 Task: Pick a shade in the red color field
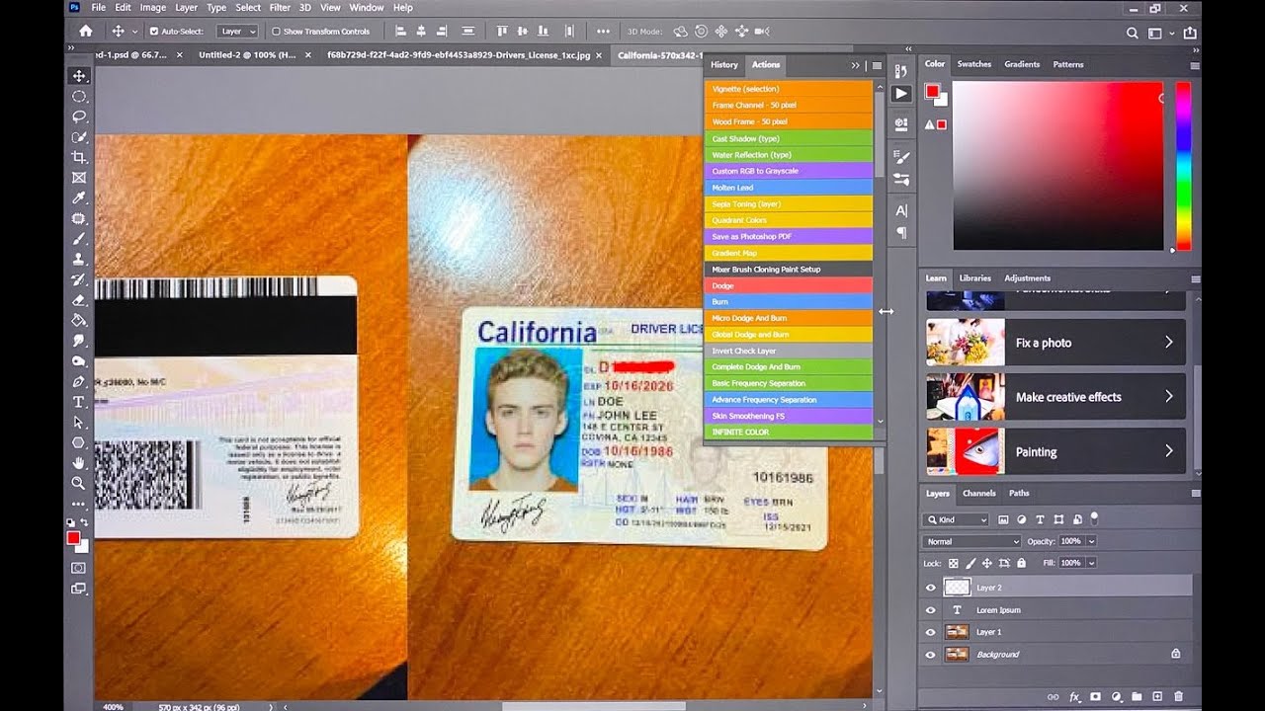[x=1058, y=165]
